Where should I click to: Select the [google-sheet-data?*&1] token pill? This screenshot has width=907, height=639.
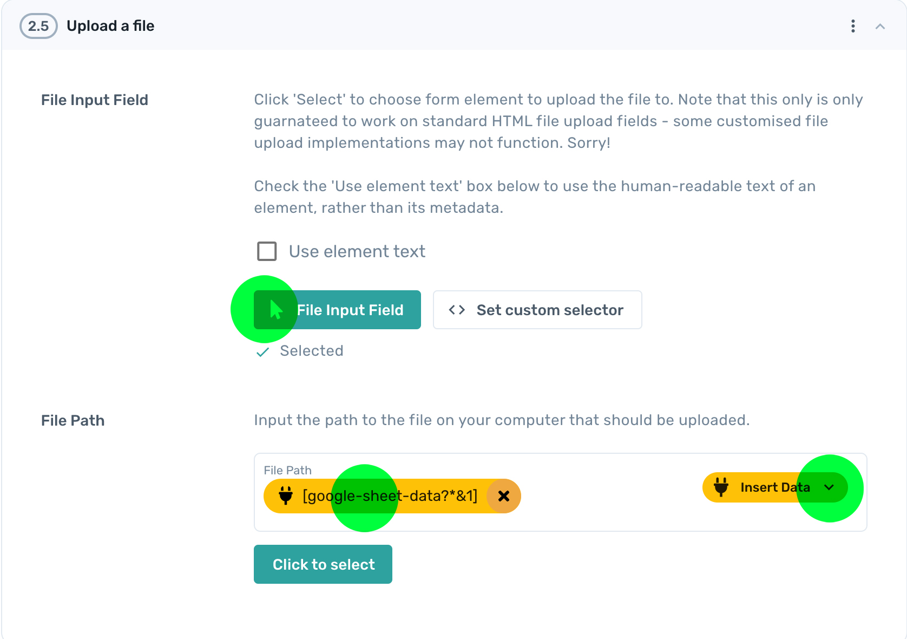(390, 495)
